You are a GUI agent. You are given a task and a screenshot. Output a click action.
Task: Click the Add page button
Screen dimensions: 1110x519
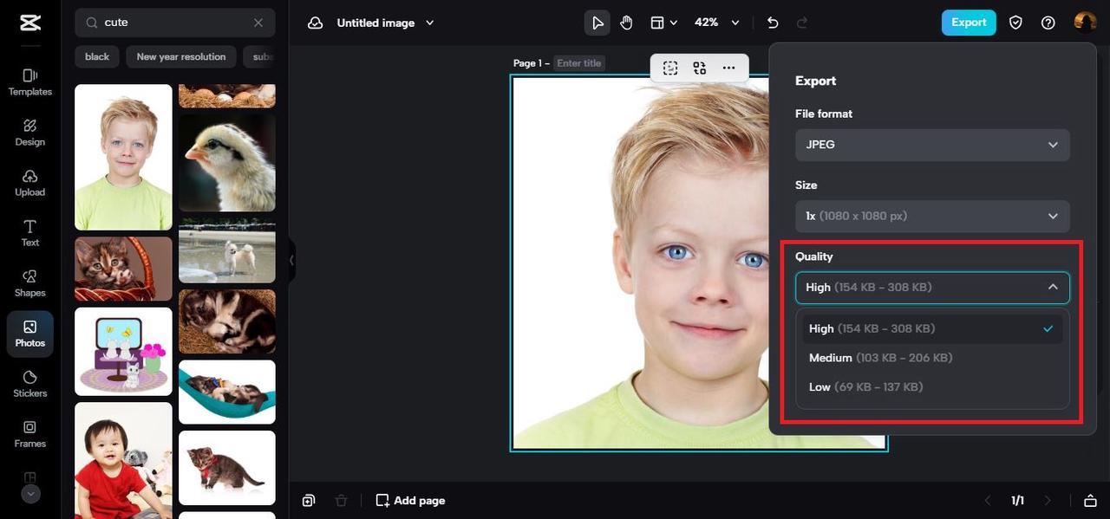(x=410, y=500)
